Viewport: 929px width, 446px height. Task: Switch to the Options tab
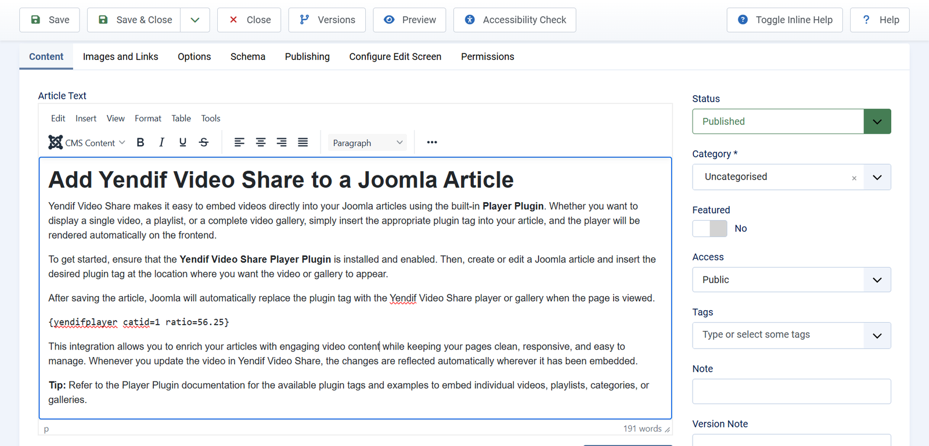(195, 56)
